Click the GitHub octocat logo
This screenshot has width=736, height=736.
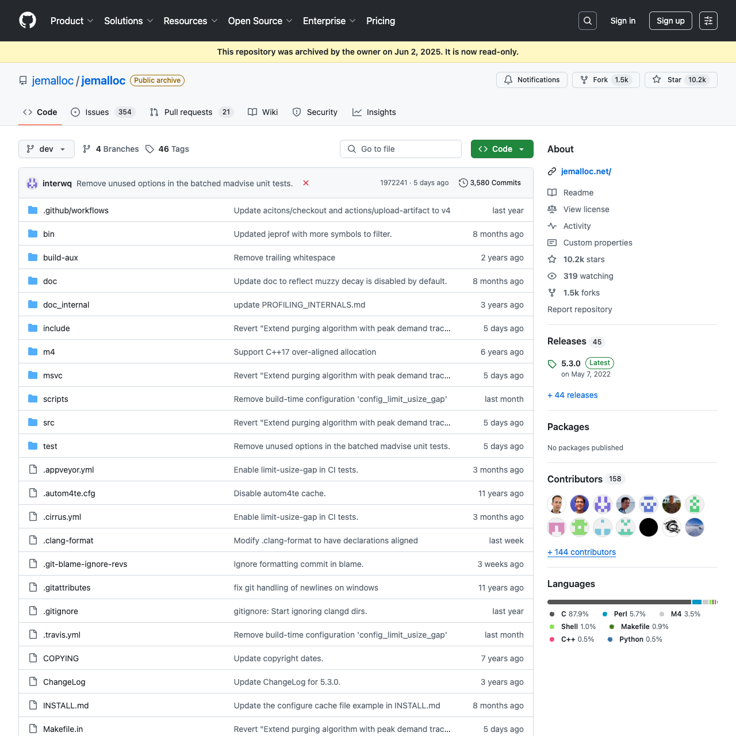click(28, 21)
